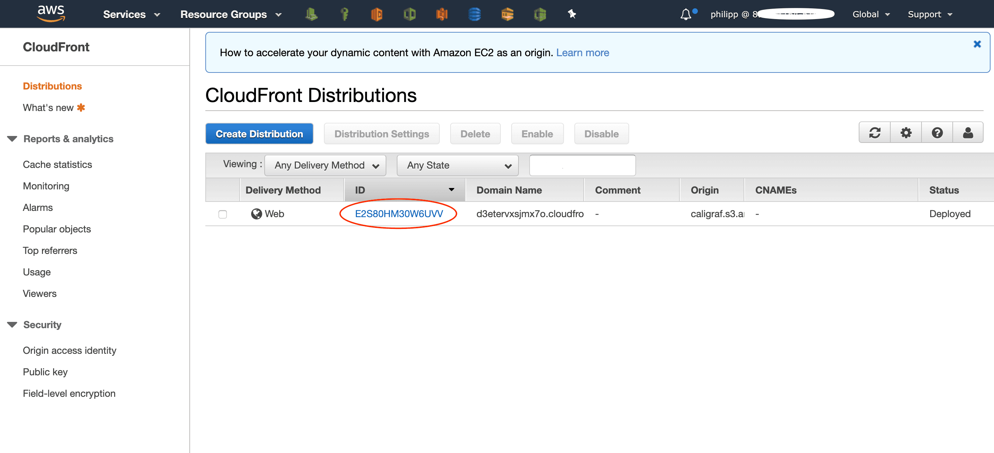Click the question mark help icon
994x453 pixels.
936,133
